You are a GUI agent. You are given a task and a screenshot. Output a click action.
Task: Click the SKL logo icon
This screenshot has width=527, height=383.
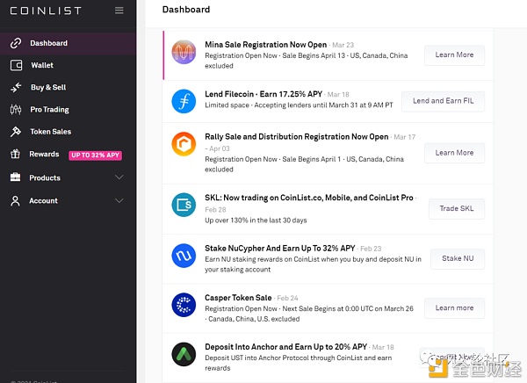coord(184,206)
